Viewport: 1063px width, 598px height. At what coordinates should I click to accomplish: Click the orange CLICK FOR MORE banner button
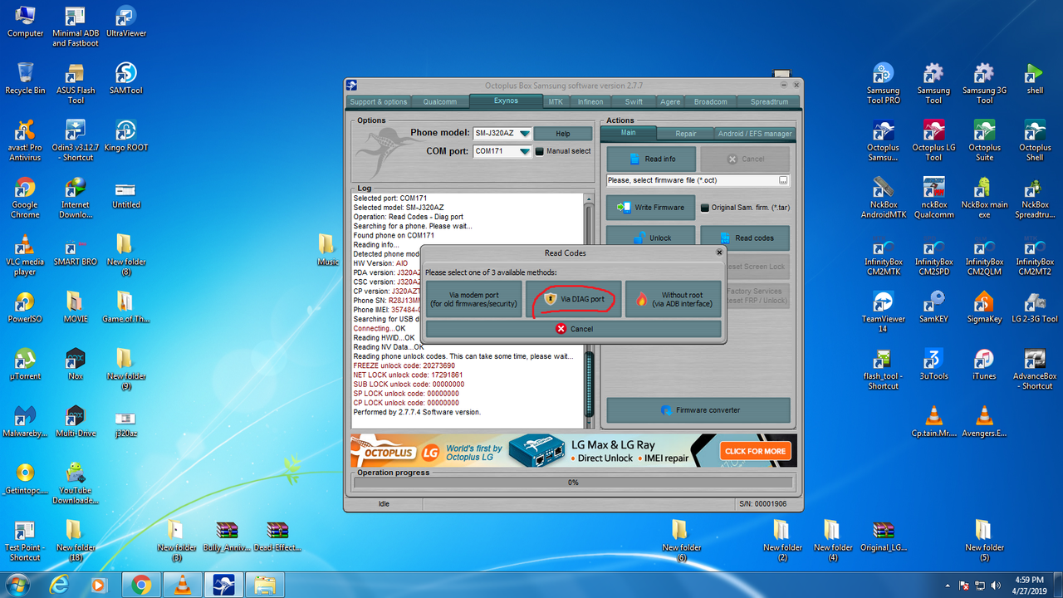[x=755, y=451]
